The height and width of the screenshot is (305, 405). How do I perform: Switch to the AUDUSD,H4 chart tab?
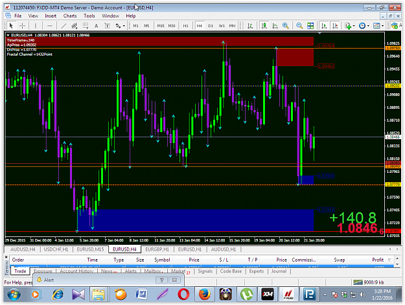point(23,249)
